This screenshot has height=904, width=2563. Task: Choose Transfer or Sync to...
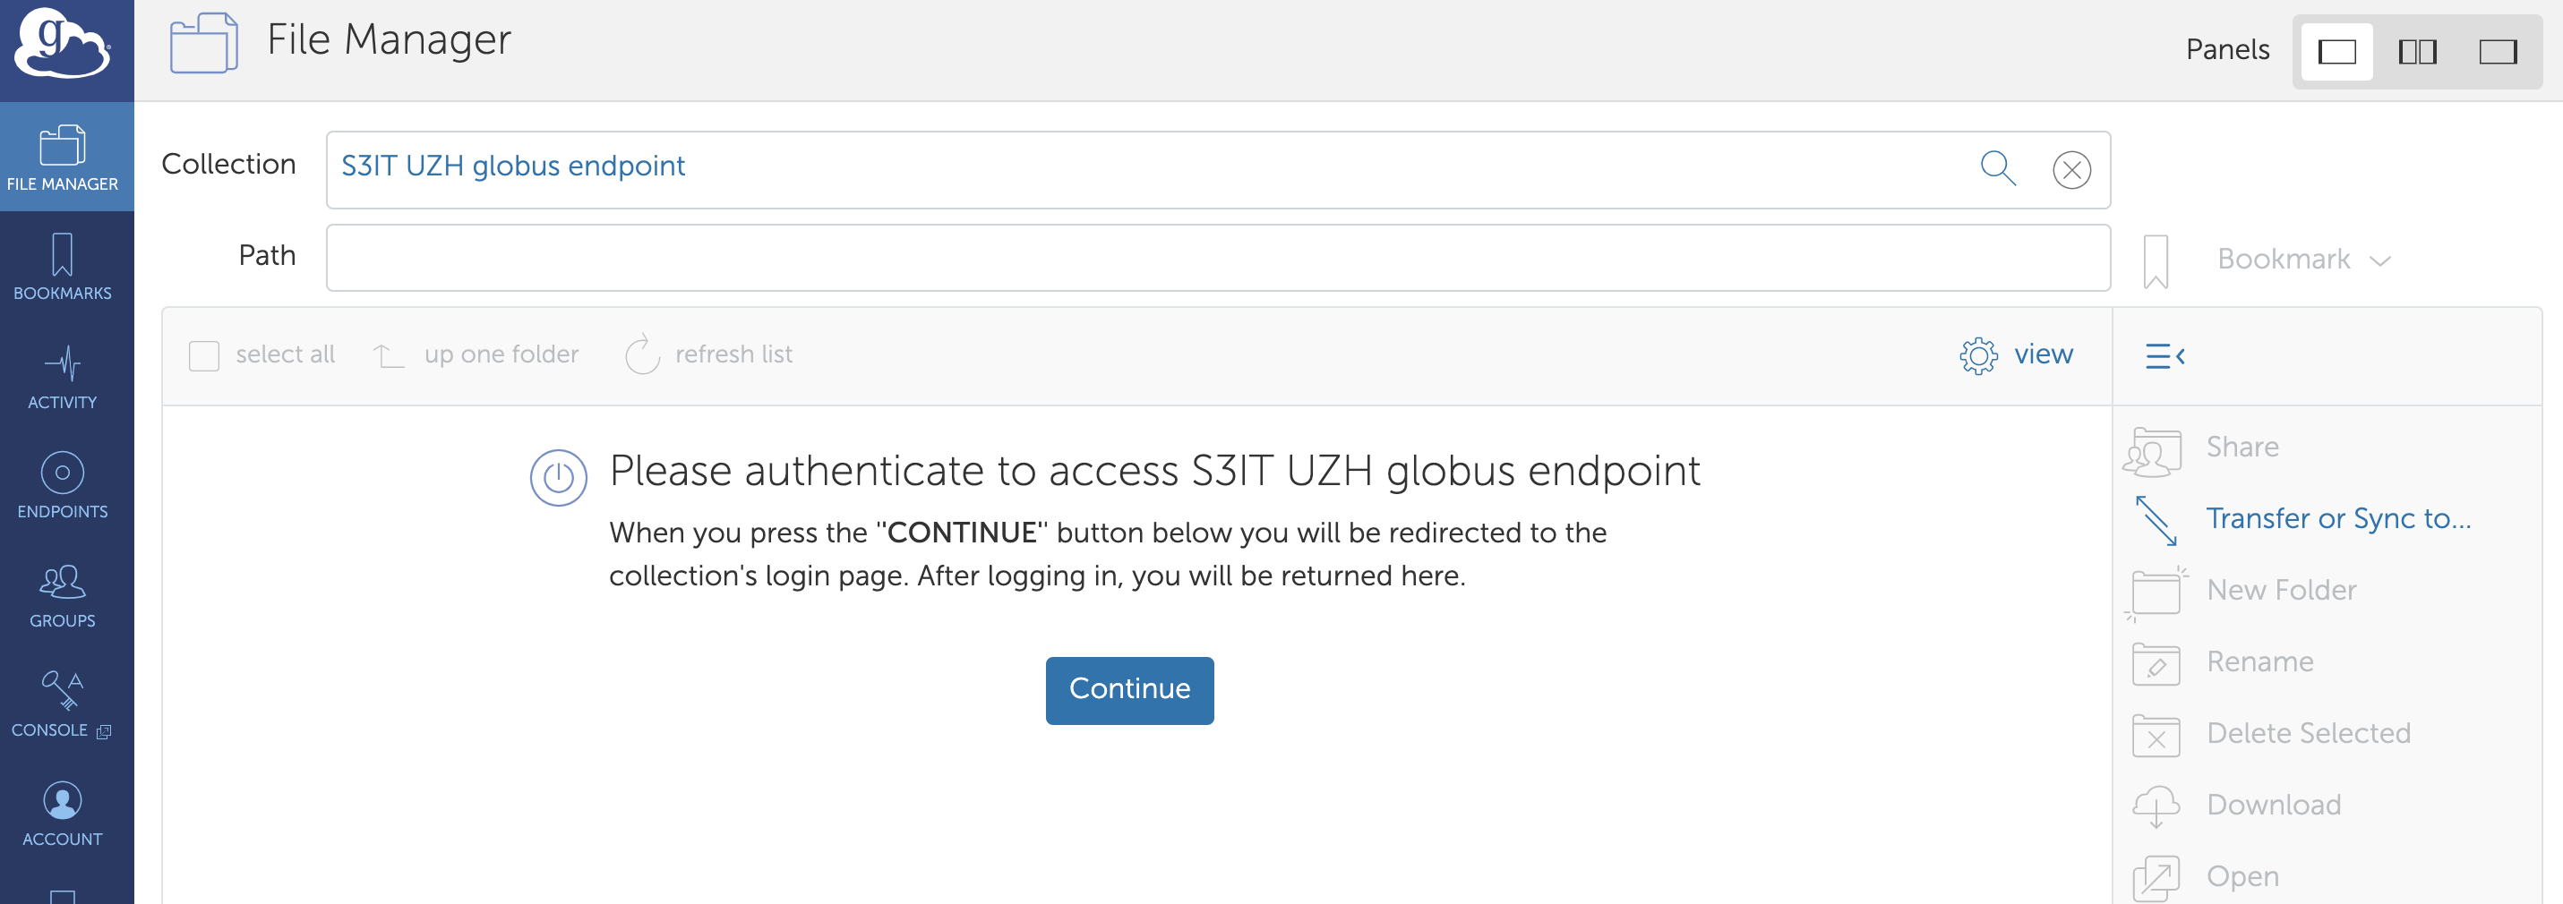(2337, 518)
